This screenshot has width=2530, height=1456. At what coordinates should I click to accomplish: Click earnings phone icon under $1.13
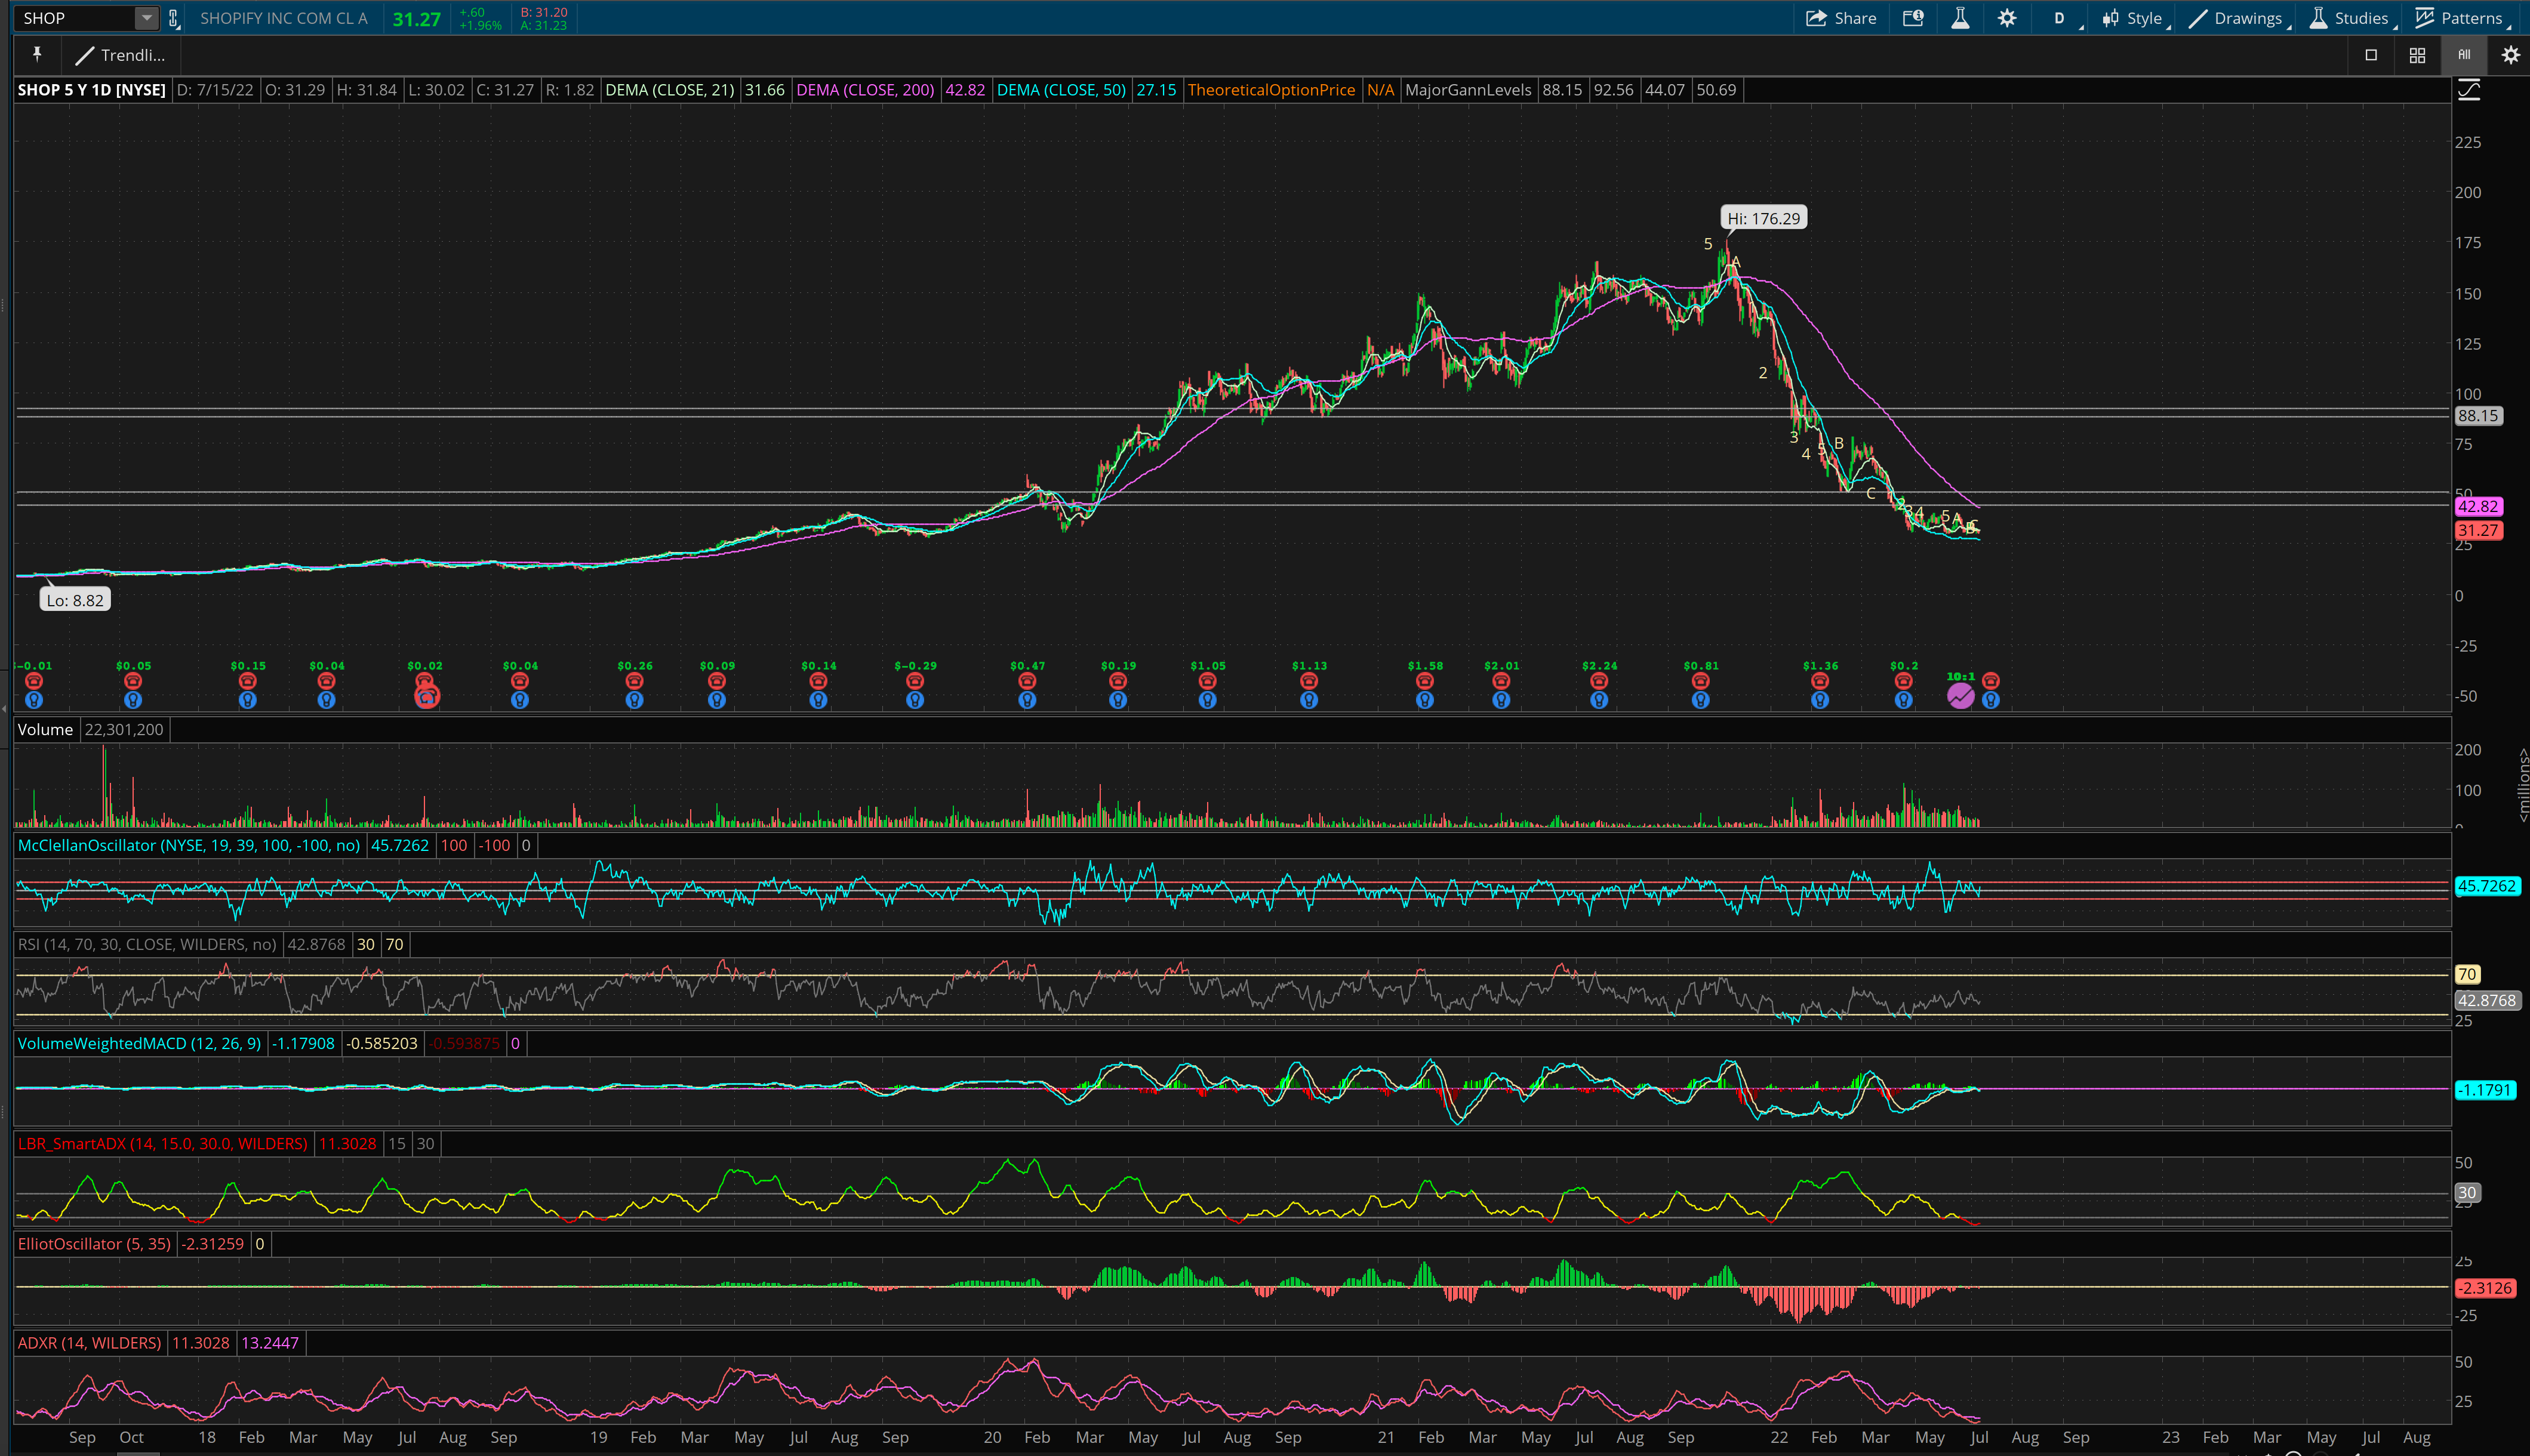(1309, 681)
